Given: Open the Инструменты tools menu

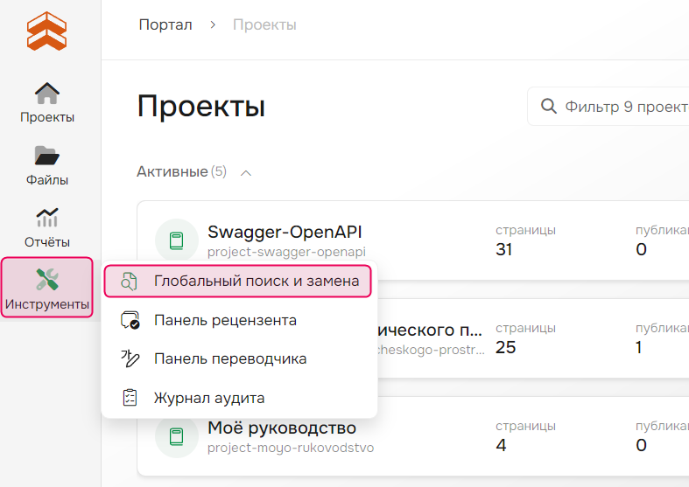Looking at the screenshot, I should point(47,288).
